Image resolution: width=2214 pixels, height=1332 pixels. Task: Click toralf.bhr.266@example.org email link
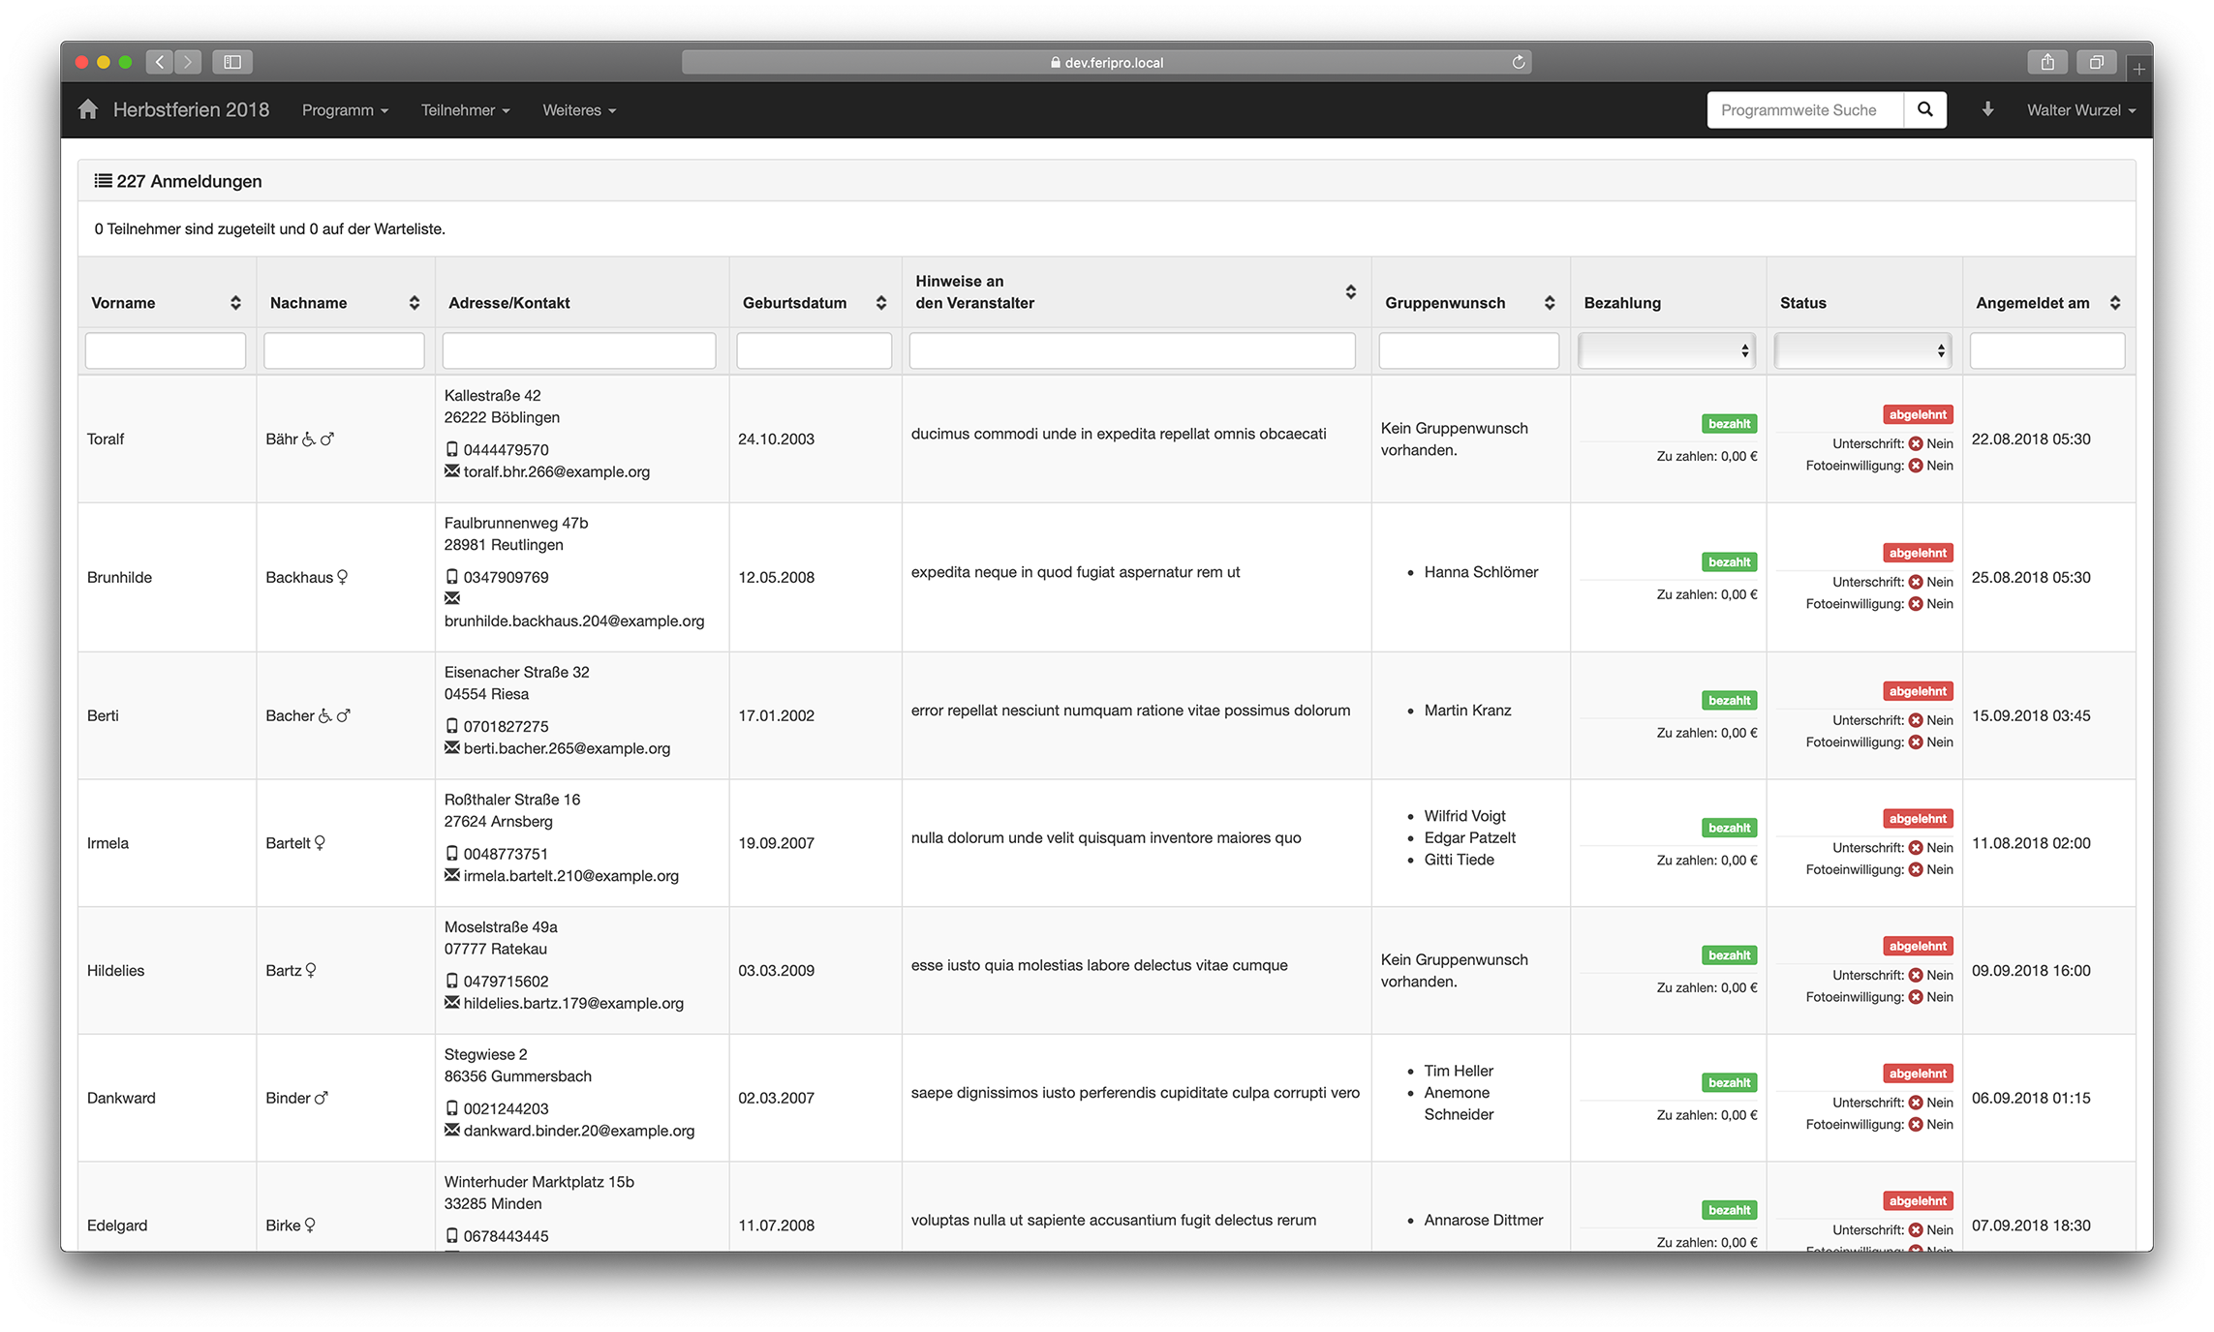(556, 471)
